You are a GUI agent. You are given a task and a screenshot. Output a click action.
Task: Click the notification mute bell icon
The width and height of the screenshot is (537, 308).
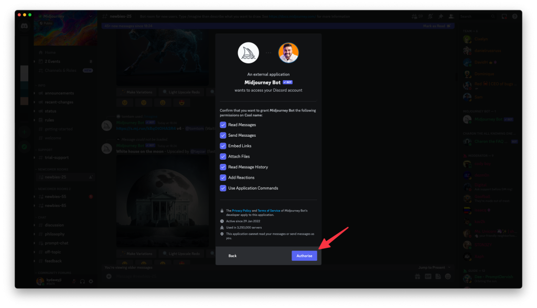point(431,16)
